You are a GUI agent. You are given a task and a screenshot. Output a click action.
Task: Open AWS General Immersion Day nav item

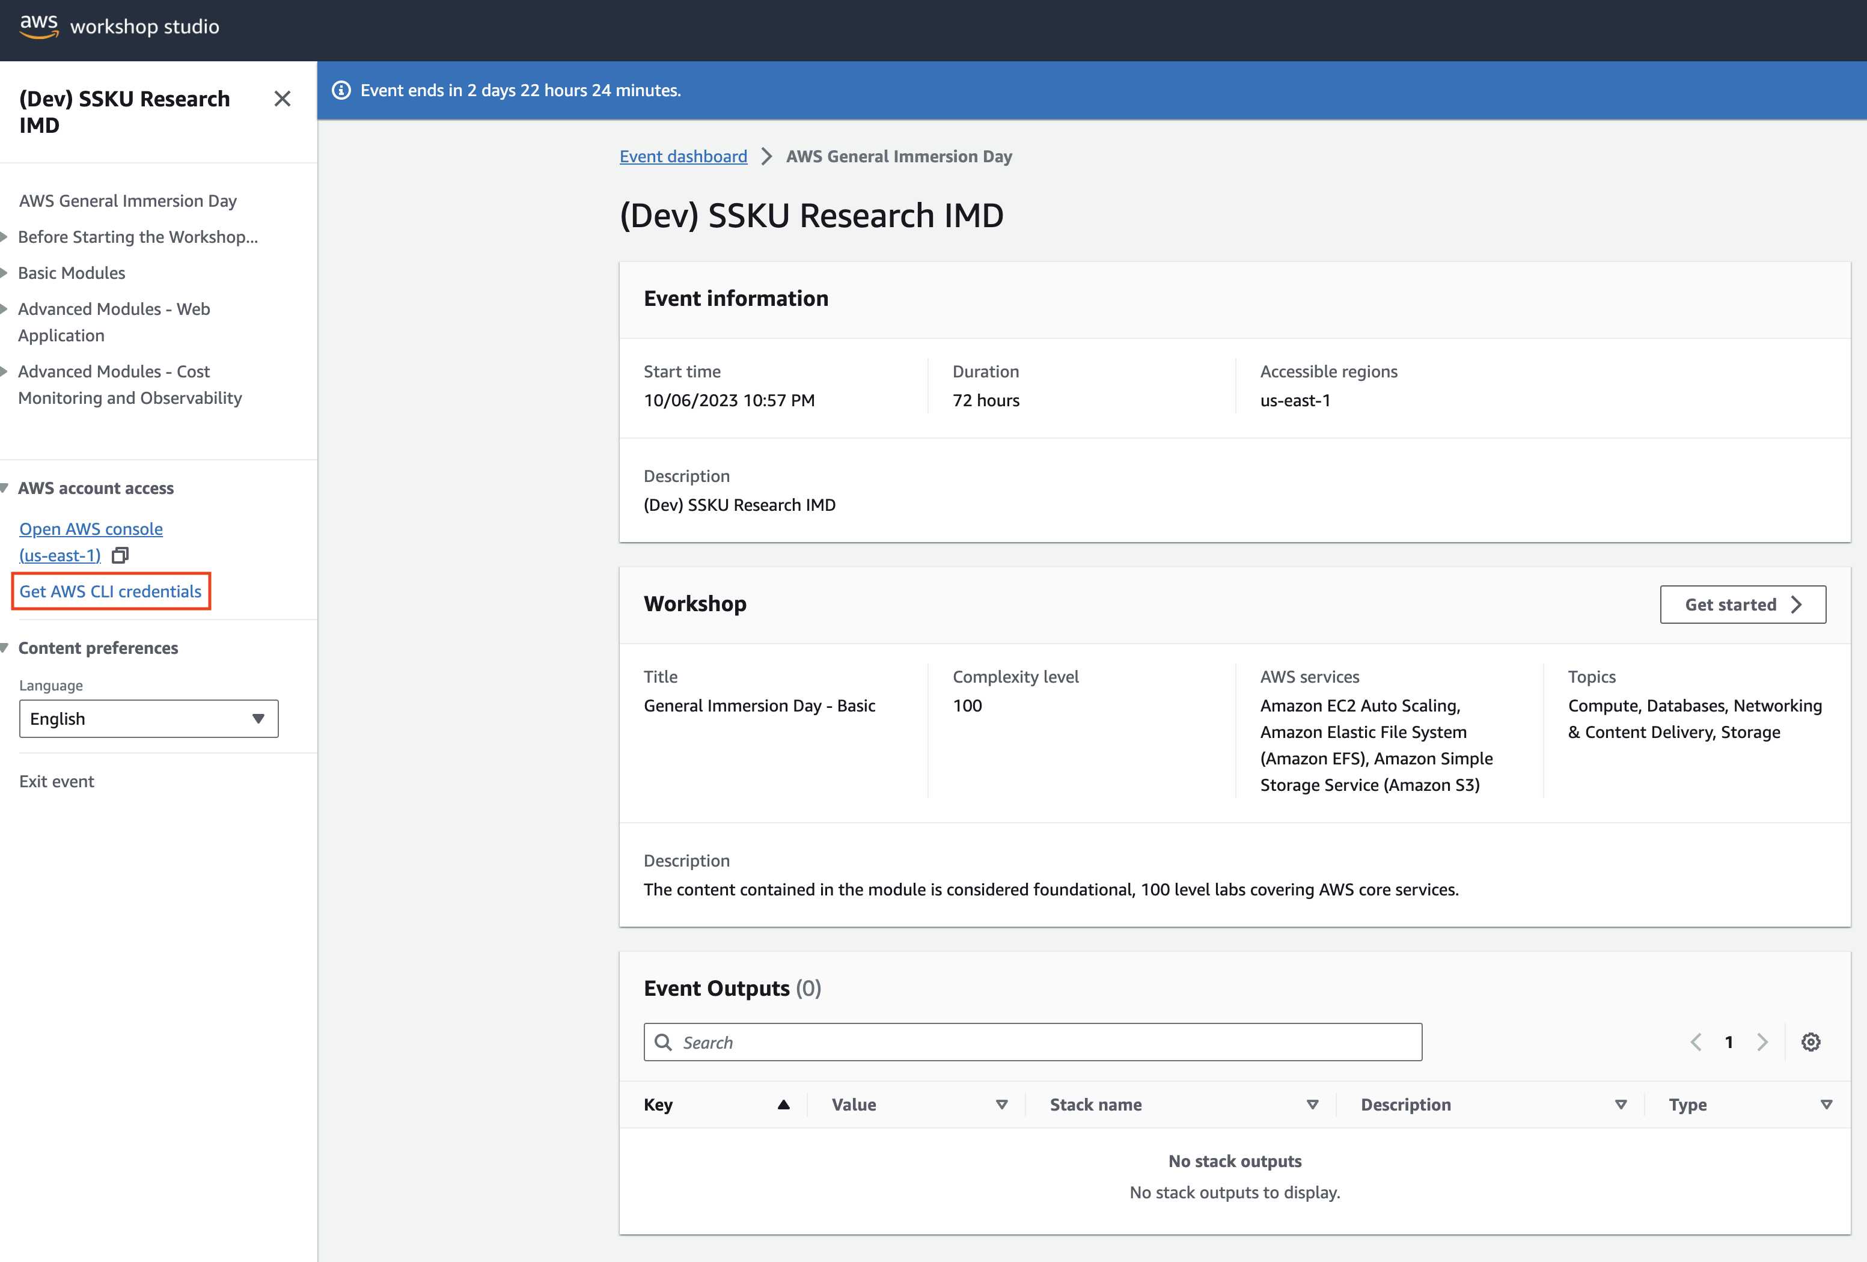click(x=128, y=201)
